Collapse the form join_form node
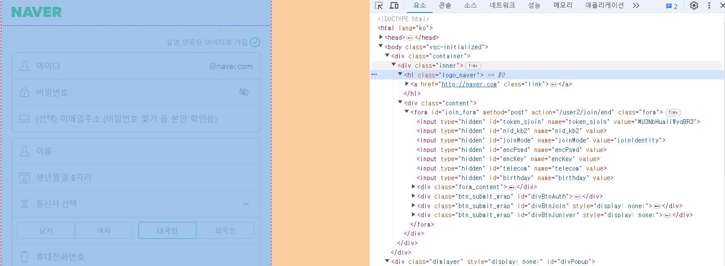The width and height of the screenshot is (725, 266). coord(407,112)
